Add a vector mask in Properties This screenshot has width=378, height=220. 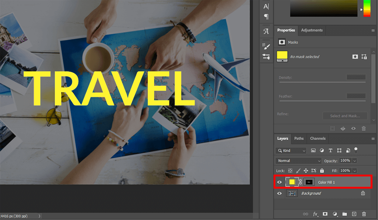tap(364, 56)
